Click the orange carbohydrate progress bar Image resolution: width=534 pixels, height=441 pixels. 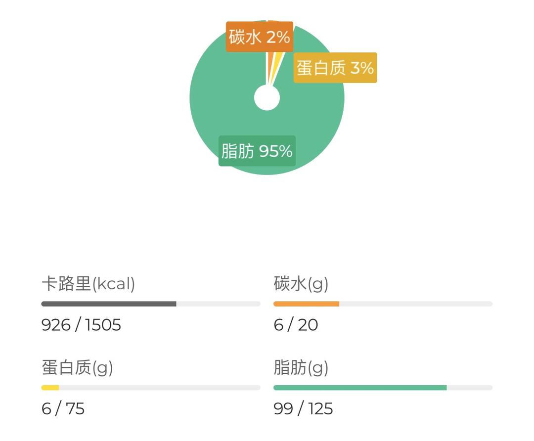coord(307,304)
